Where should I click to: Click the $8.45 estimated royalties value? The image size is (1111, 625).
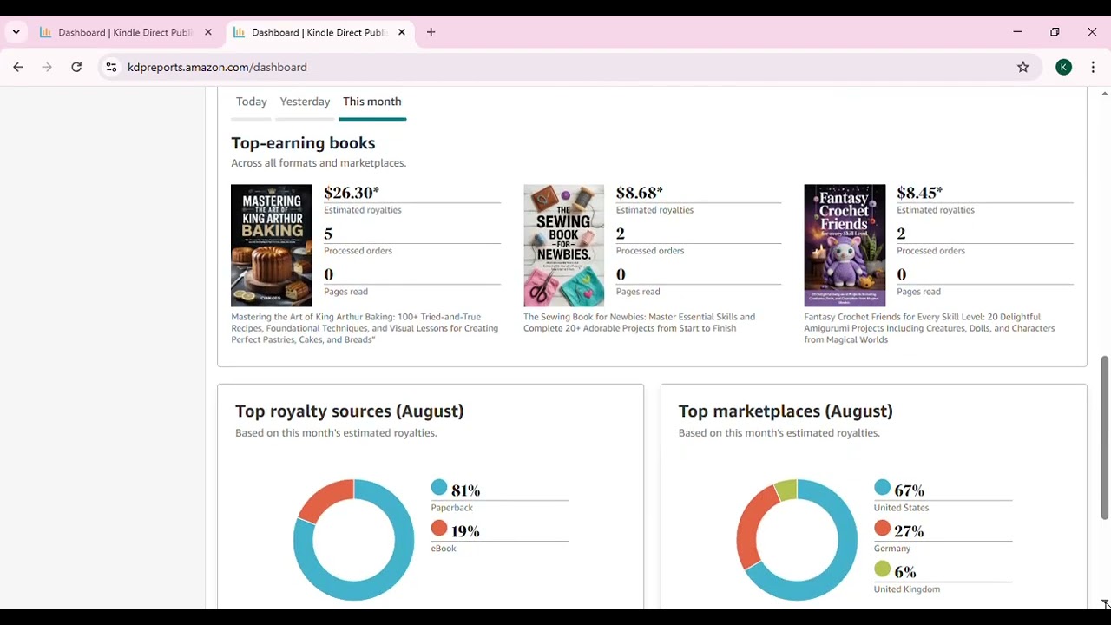pyautogui.click(x=919, y=193)
